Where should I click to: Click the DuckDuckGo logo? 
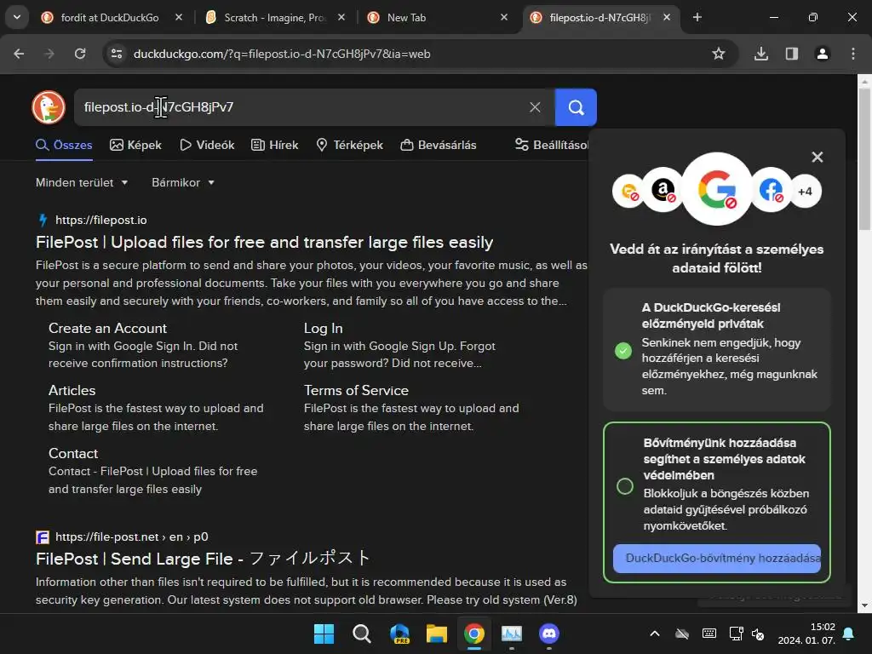[49, 107]
